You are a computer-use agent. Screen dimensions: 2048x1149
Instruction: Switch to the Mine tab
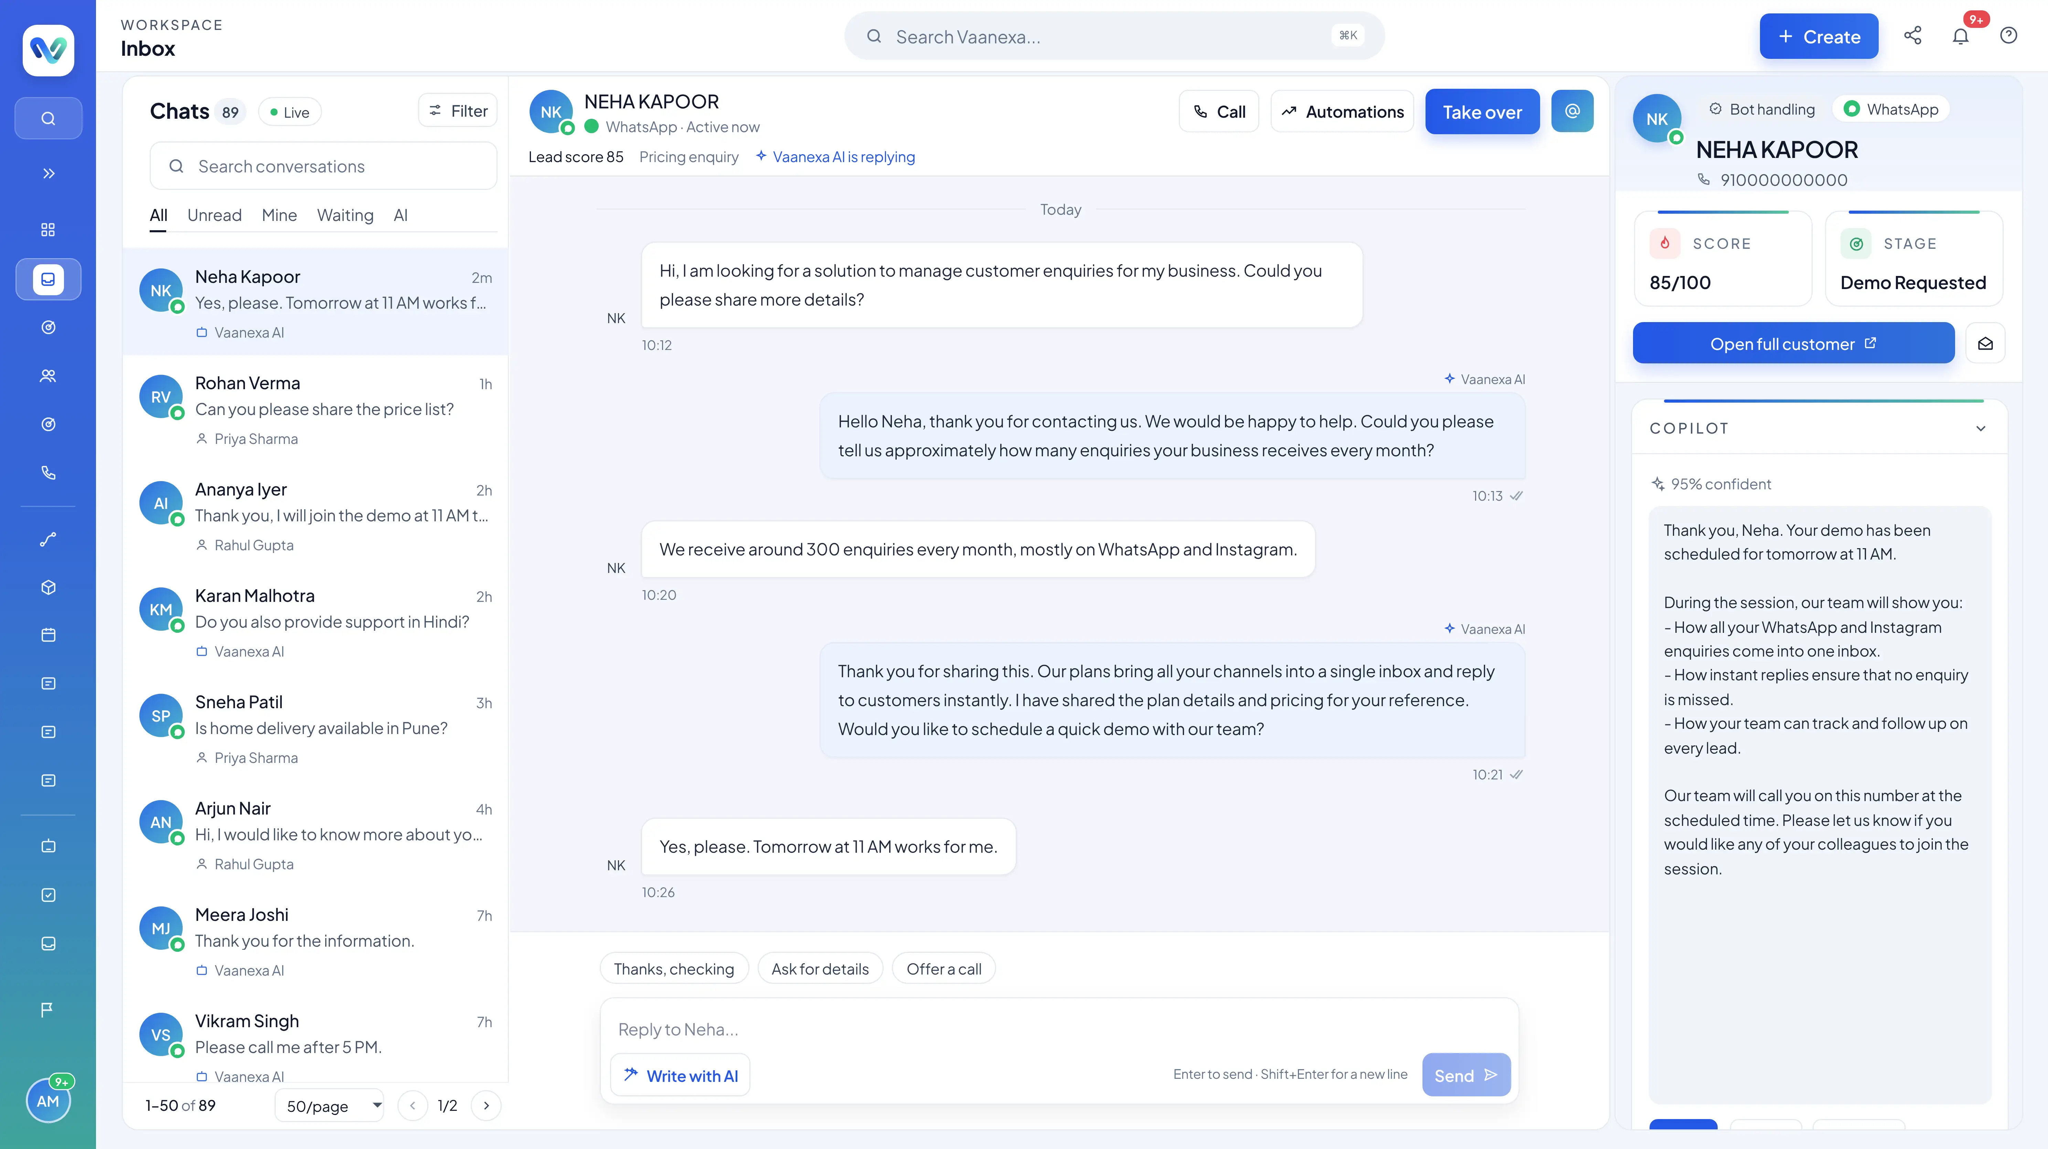click(279, 215)
